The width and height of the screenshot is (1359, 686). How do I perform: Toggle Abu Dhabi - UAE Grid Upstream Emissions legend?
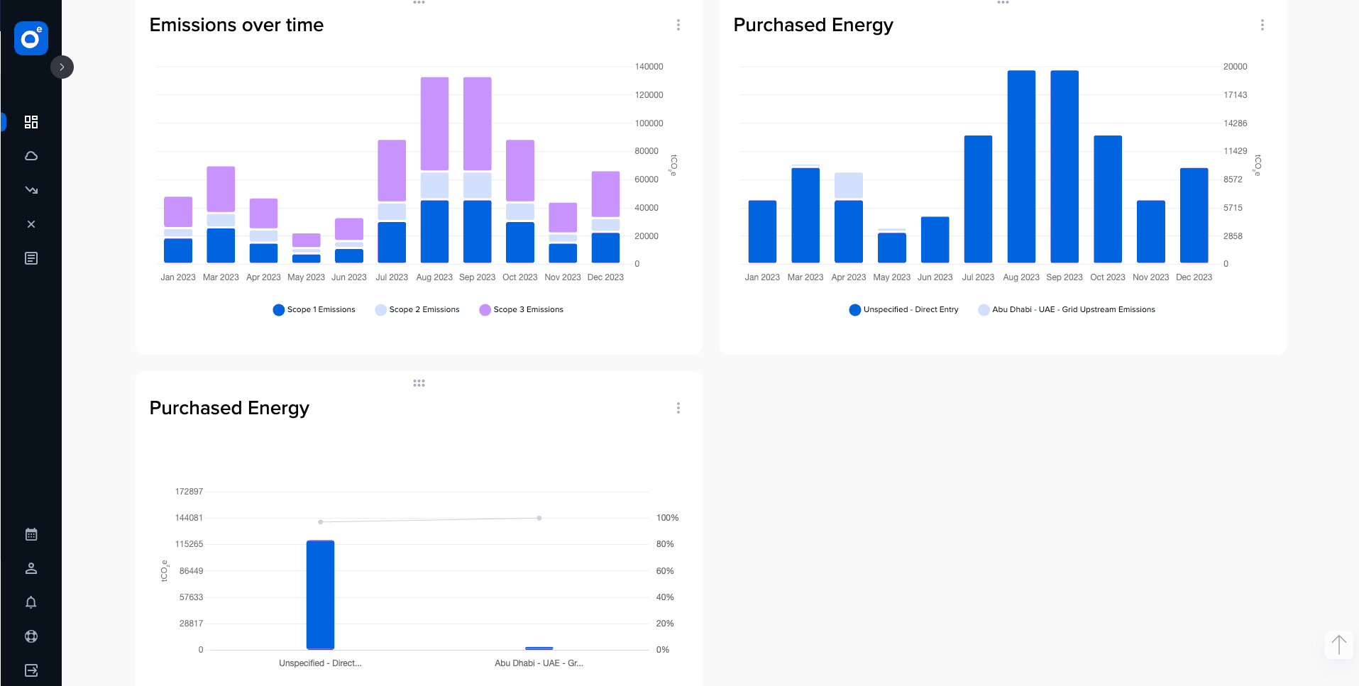click(x=1067, y=309)
